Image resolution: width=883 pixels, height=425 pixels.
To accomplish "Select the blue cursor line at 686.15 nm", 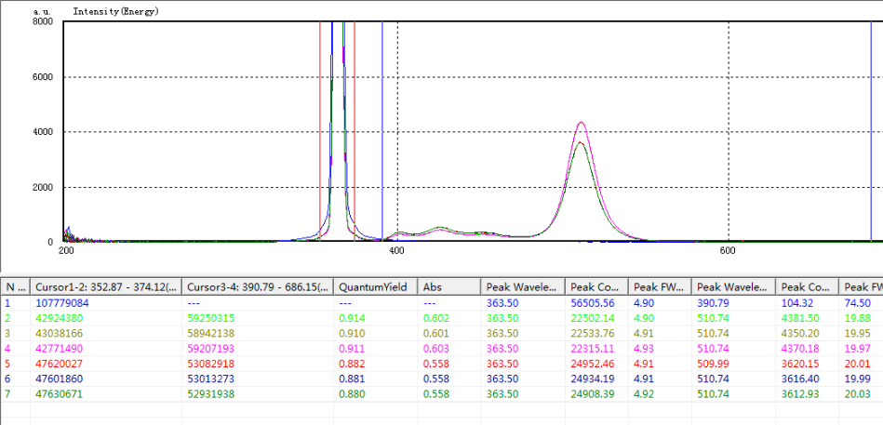I will (x=871, y=130).
